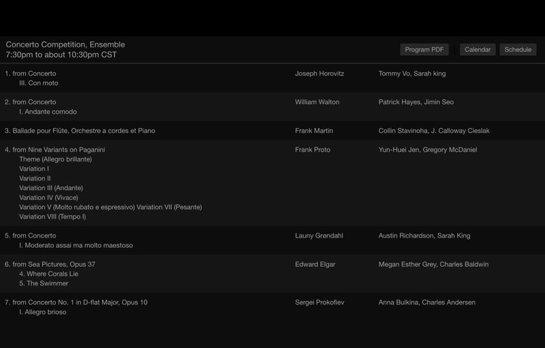Viewport: 545px width, 348px height.
Task: Select the Ballade pour Flûte row
Action: click(x=272, y=131)
